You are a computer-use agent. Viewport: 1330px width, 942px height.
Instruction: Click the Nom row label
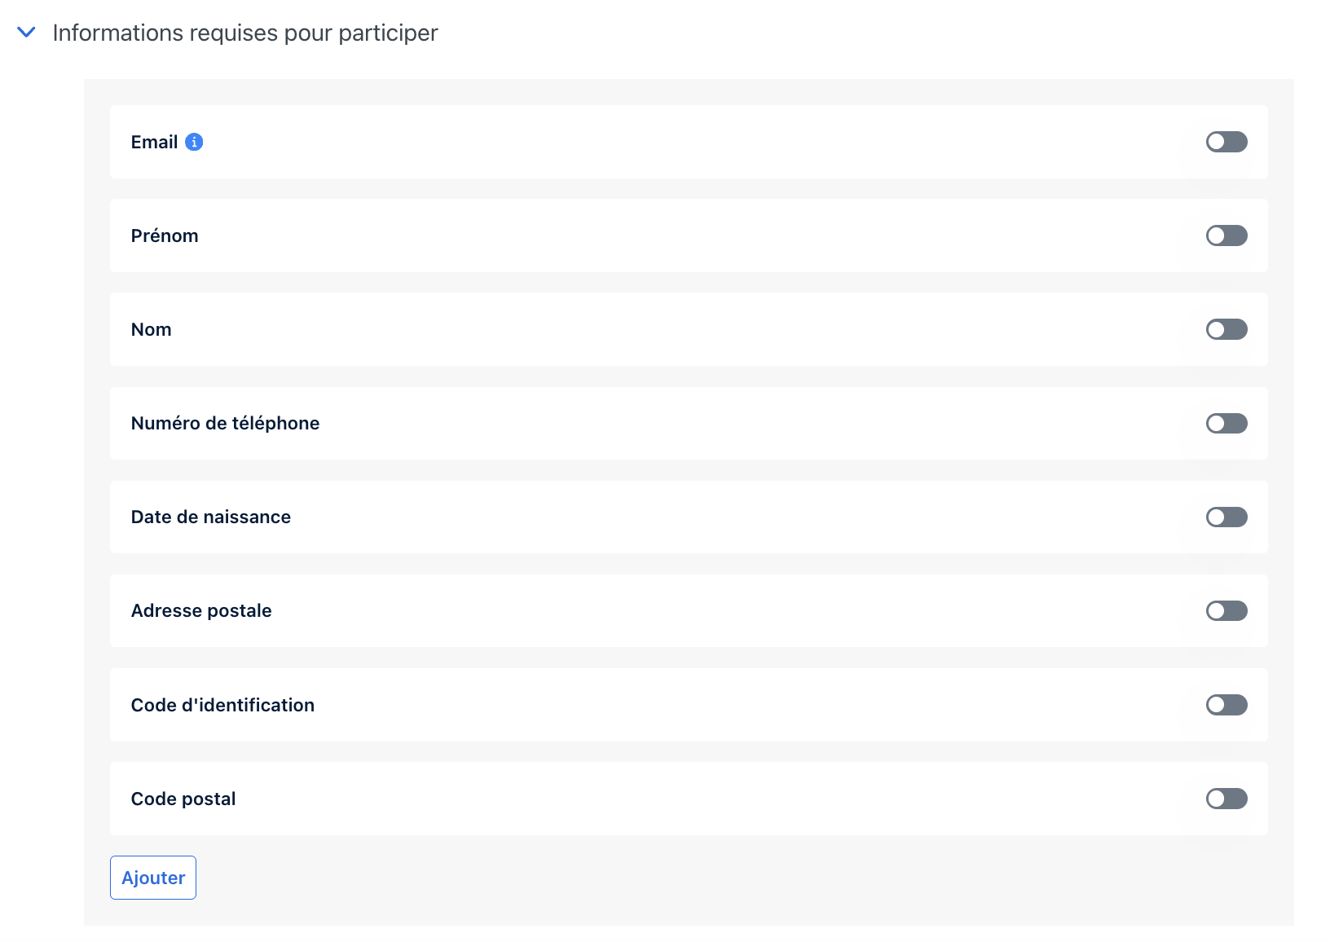click(152, 329)
